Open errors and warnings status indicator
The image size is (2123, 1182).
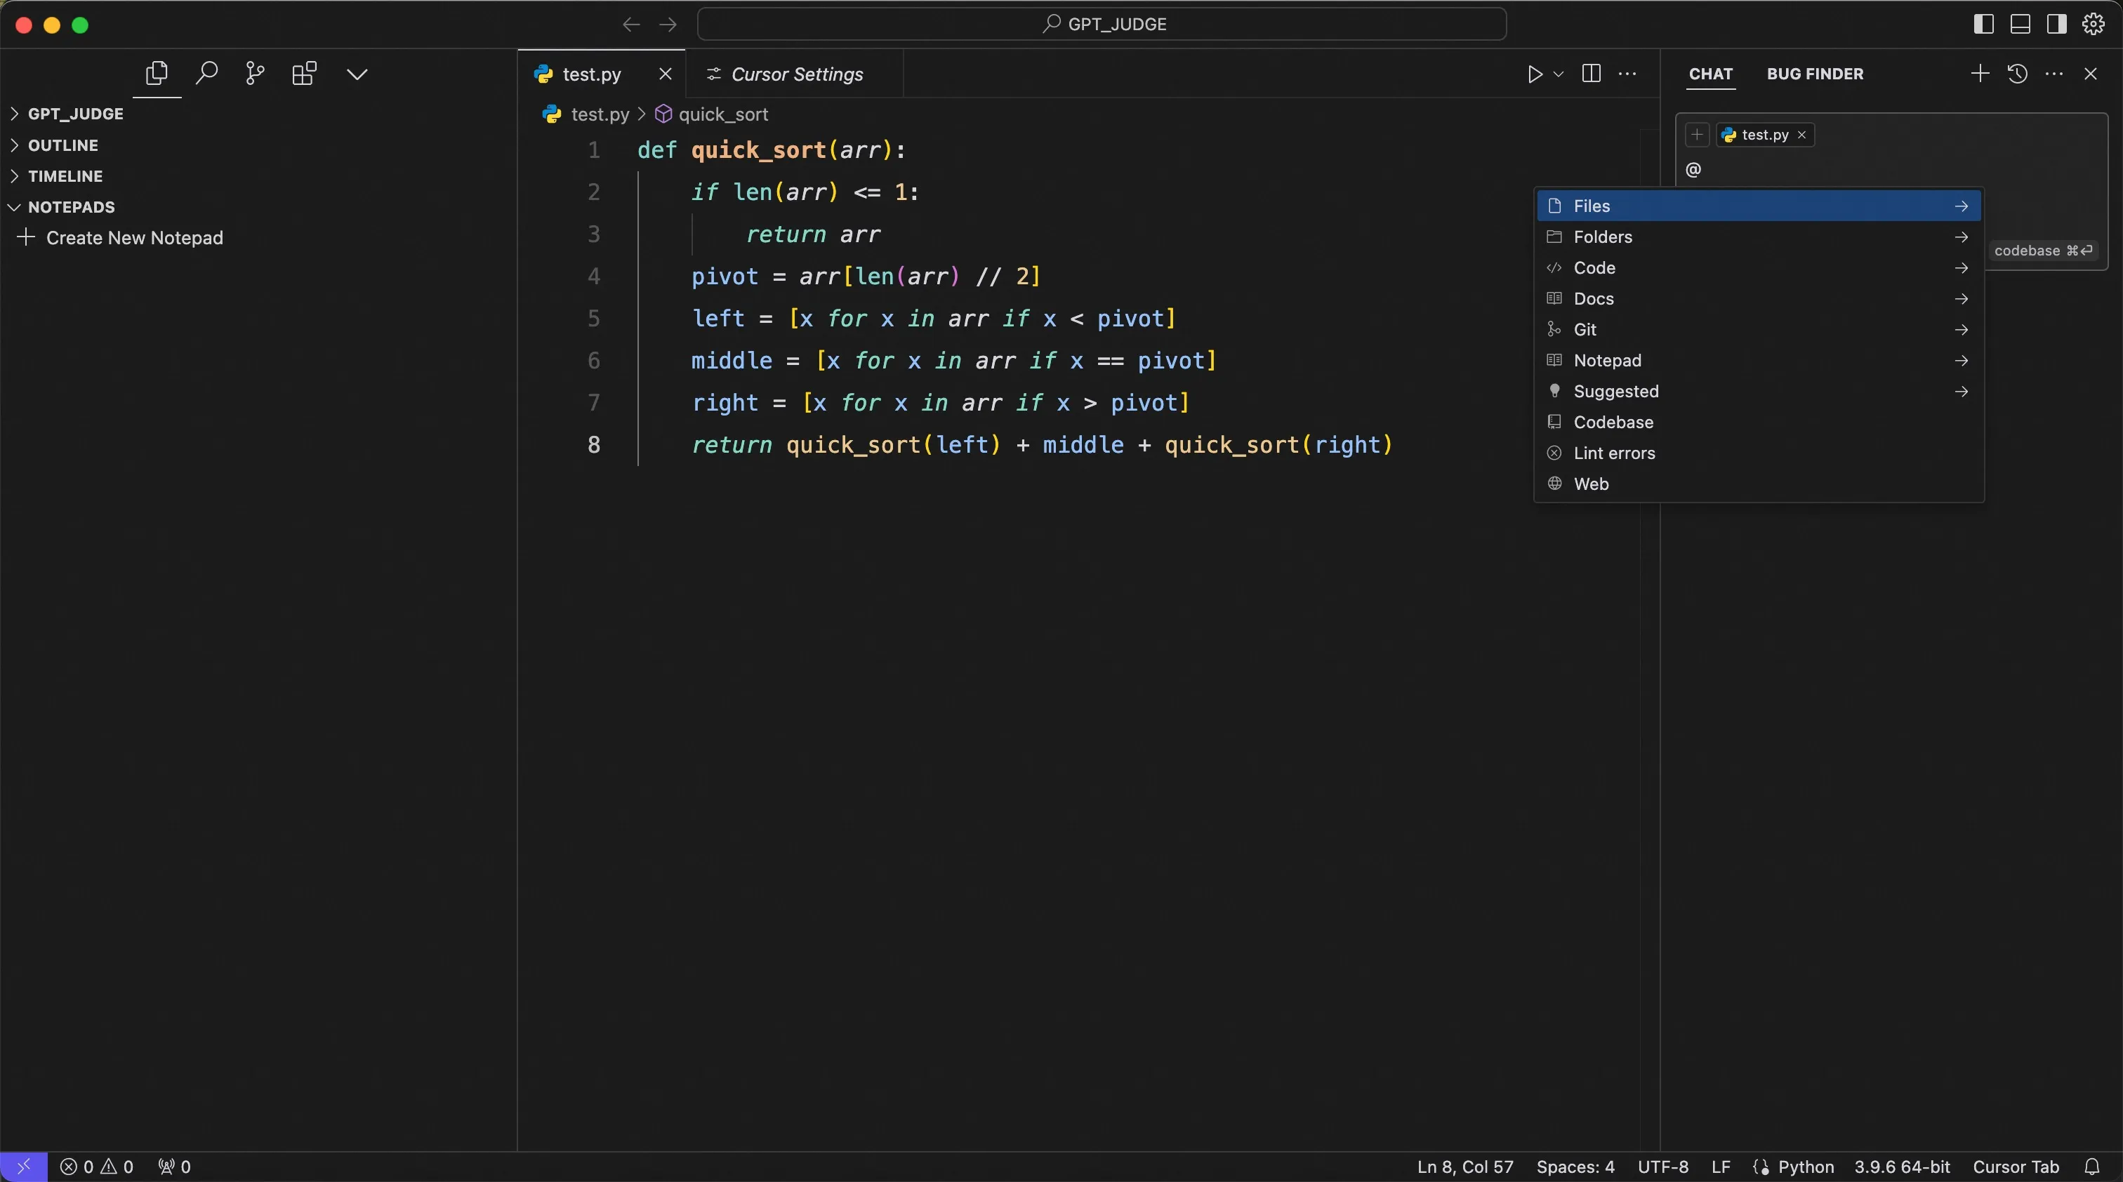point(96,1167)
